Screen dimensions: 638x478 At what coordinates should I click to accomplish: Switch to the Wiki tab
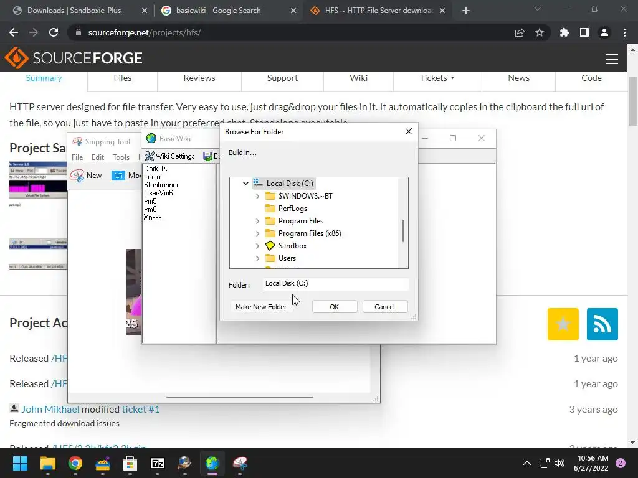coord(358,78)
